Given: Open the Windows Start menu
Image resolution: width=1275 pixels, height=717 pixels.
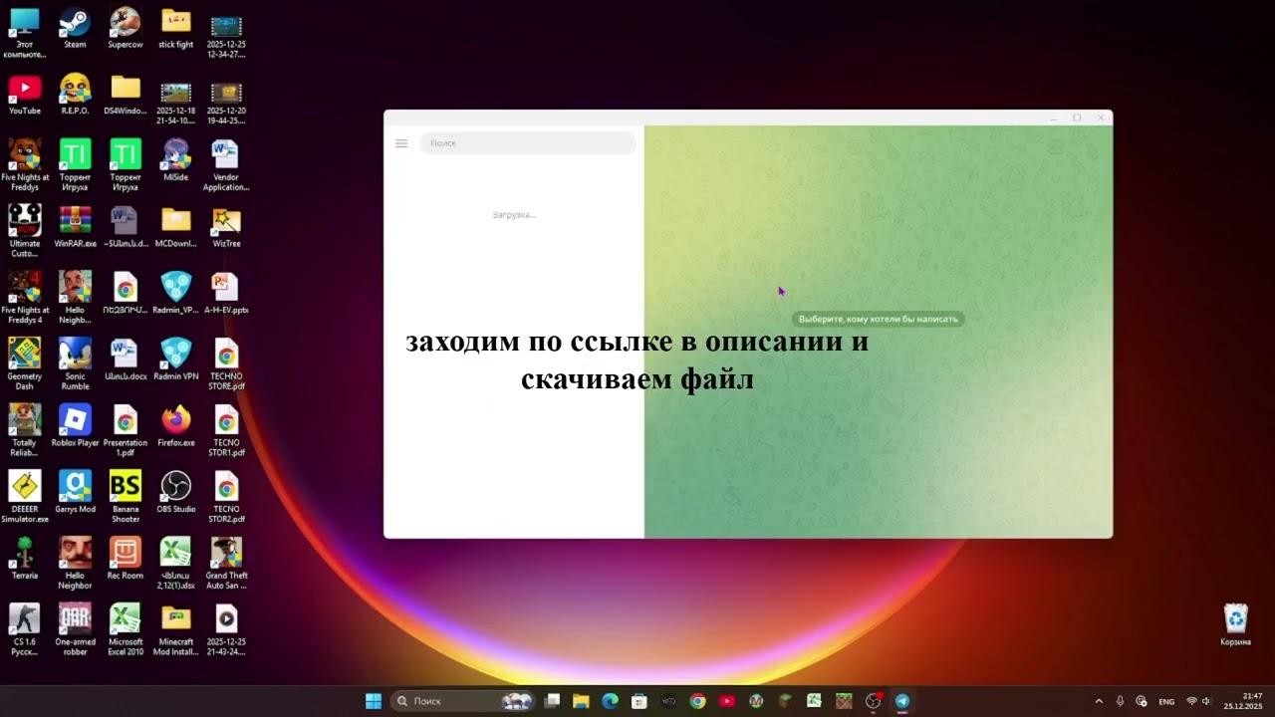Looking at the screenshot, I should tap(374, 701).
